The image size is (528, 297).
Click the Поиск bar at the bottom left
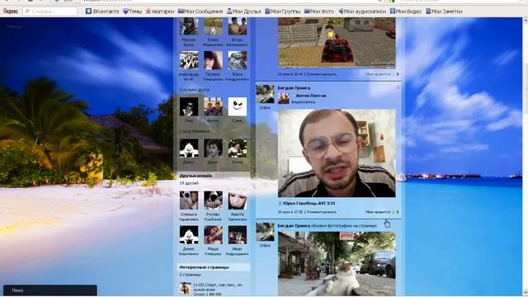(50, 290)
